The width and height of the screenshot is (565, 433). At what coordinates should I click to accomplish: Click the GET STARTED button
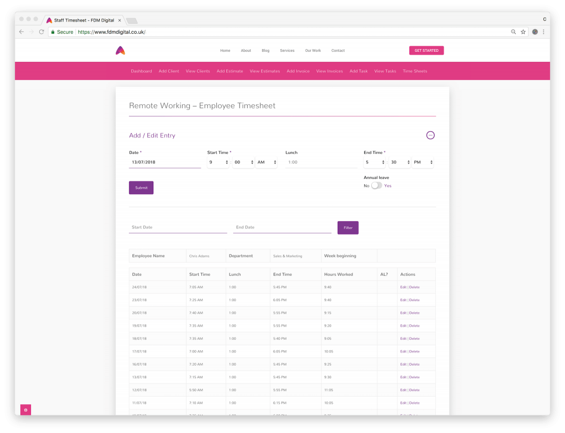[426, 50]
